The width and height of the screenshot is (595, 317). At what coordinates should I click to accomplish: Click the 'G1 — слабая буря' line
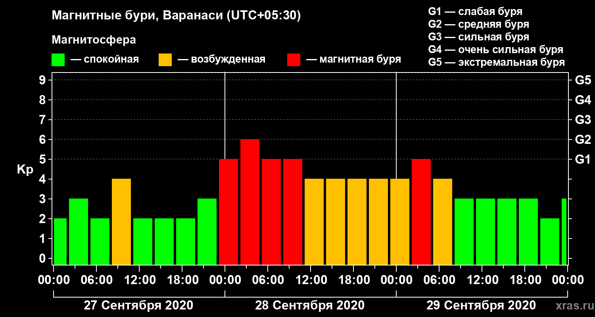475,11
